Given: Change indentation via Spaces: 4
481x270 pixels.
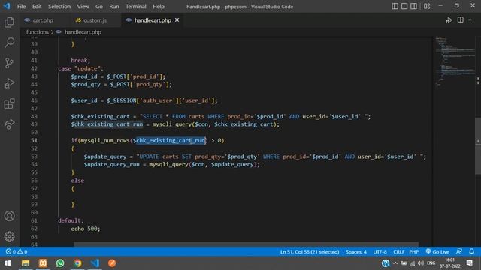Looking at the screenshot, I should 355,252.
